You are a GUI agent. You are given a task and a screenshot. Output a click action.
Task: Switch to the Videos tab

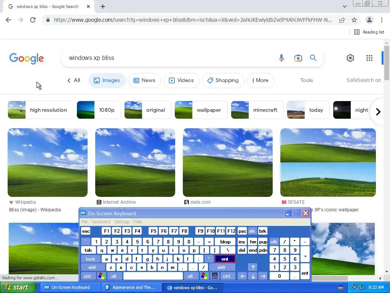click(182, 80)
